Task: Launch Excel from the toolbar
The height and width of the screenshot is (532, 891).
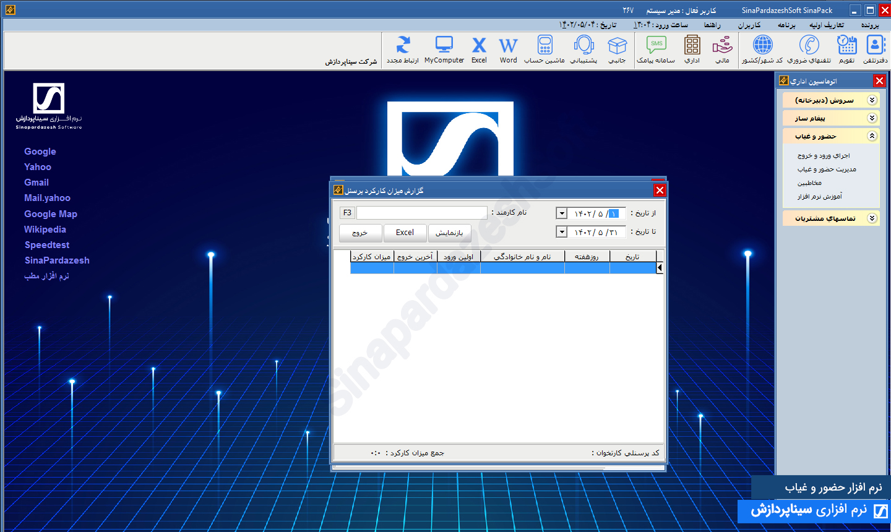Action: point(479,49)
